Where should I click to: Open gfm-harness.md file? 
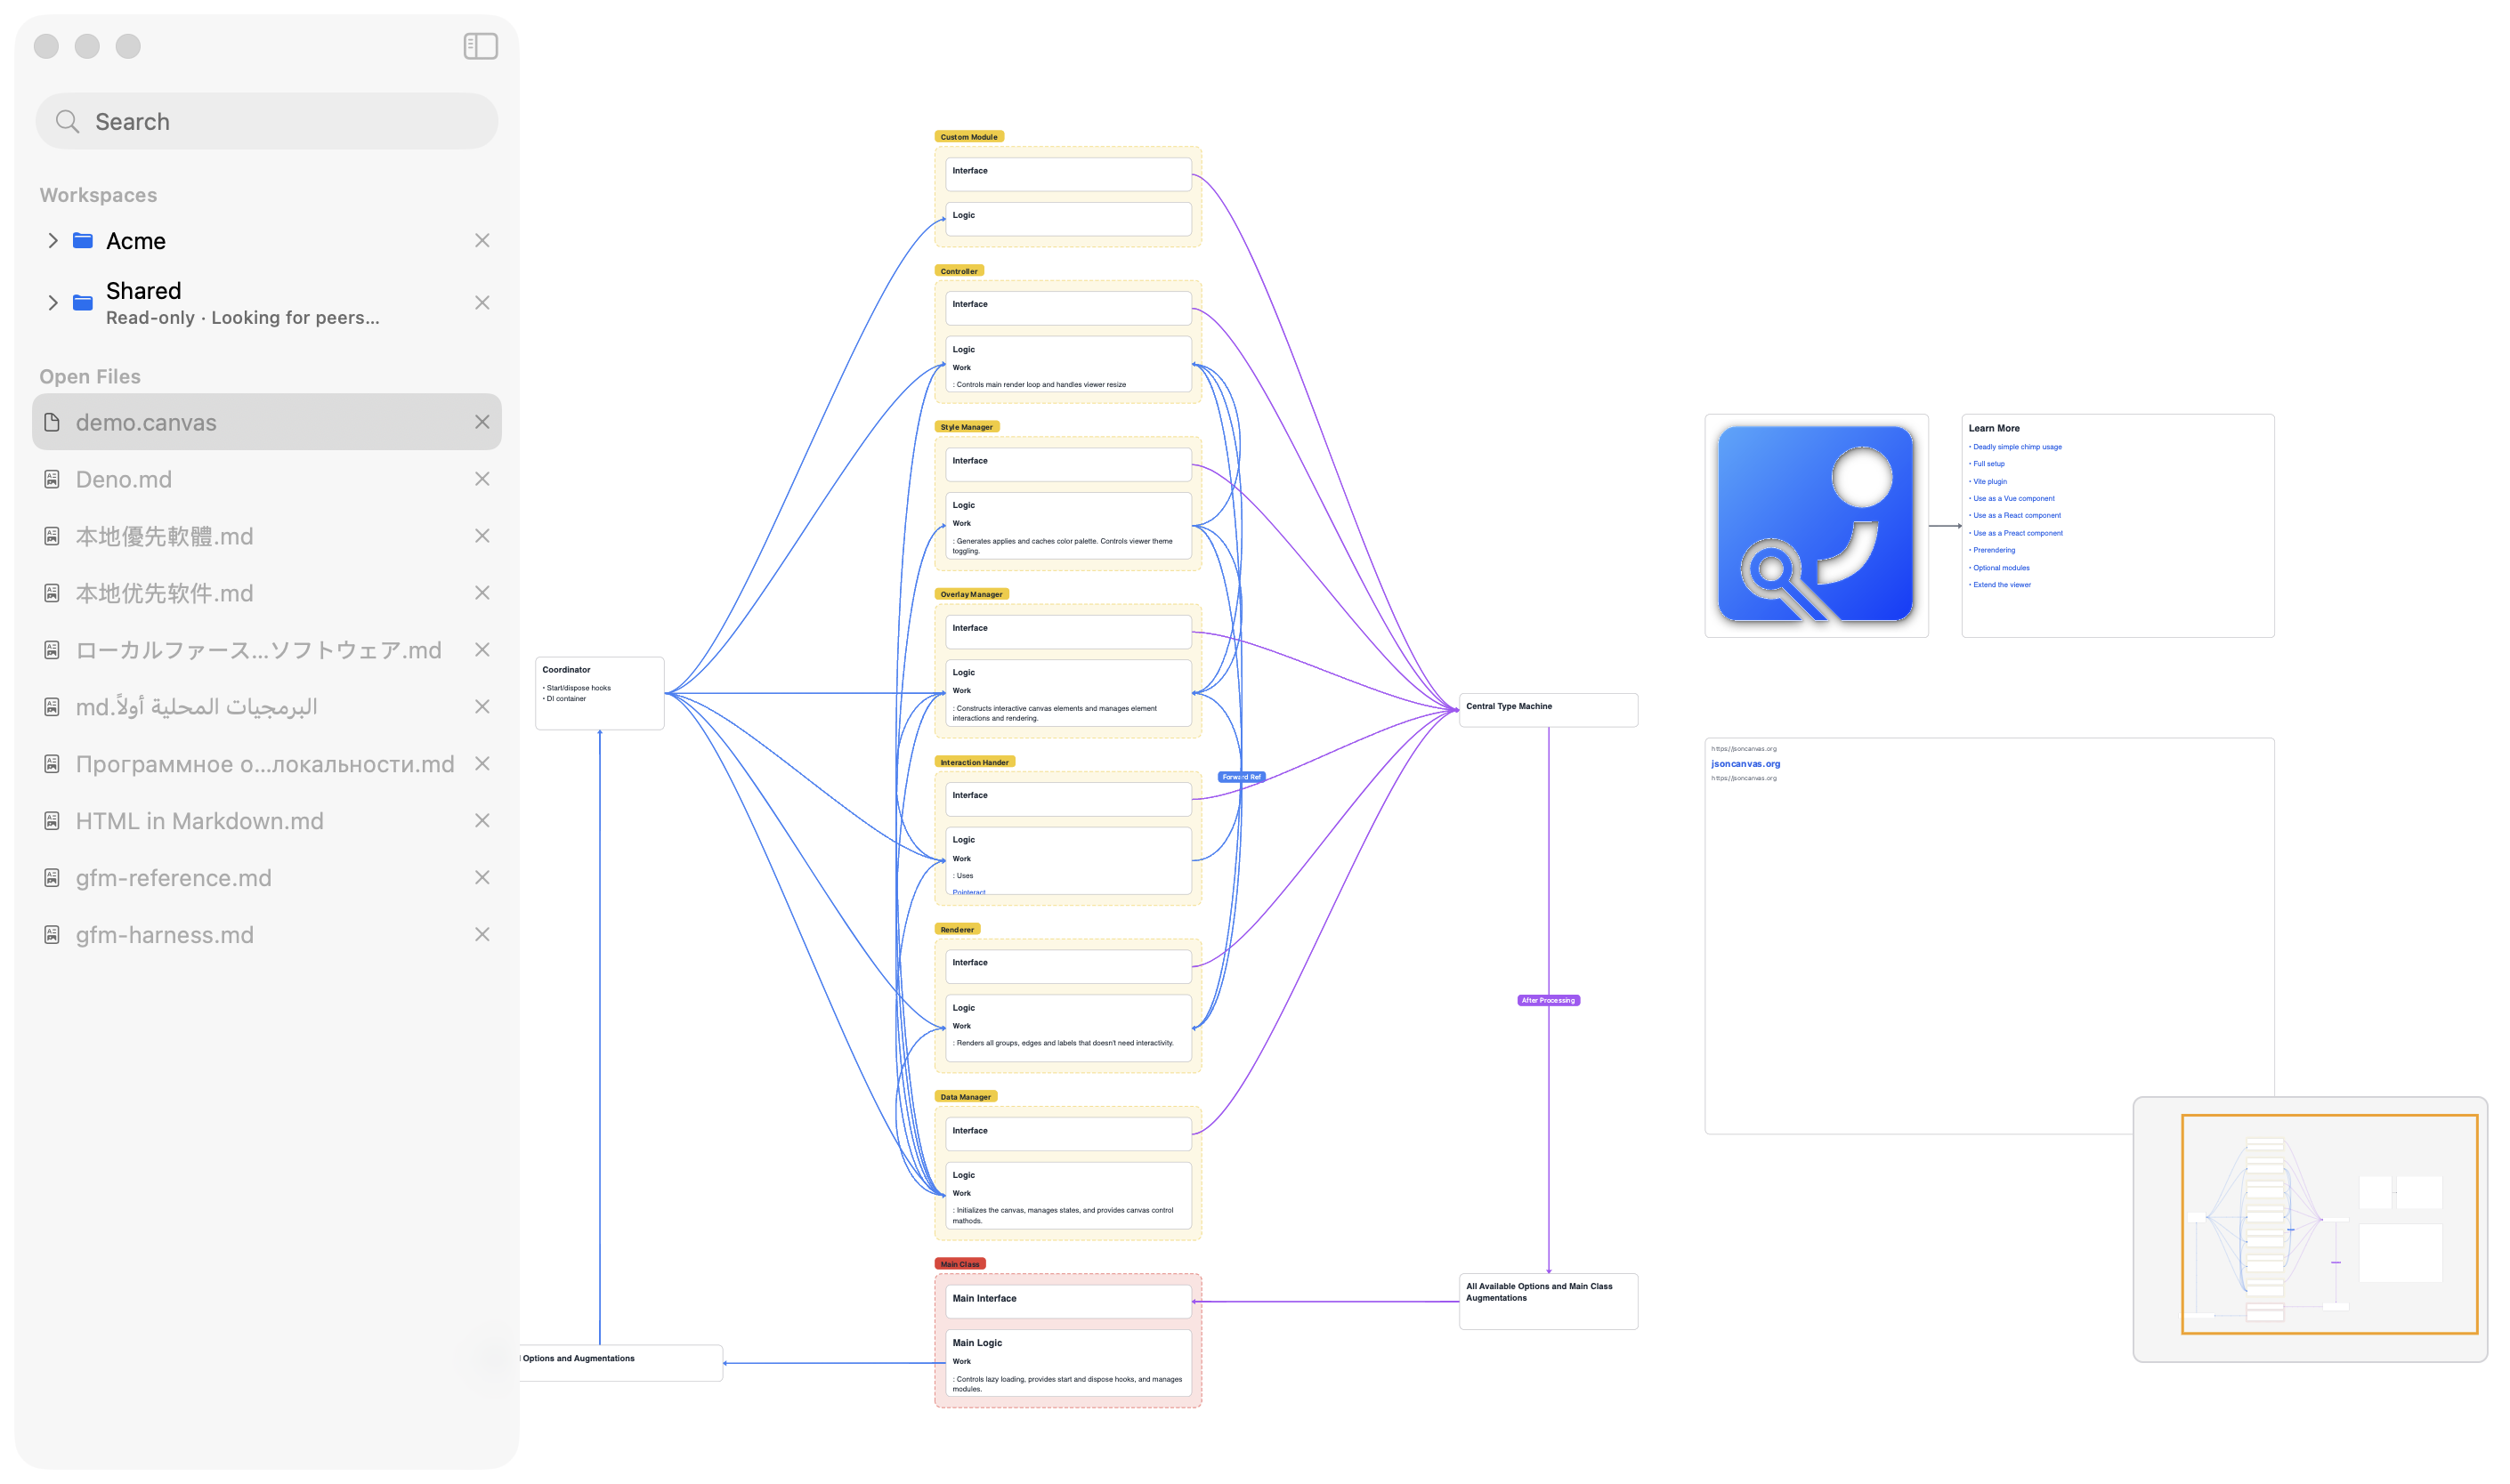pos(267,935)
